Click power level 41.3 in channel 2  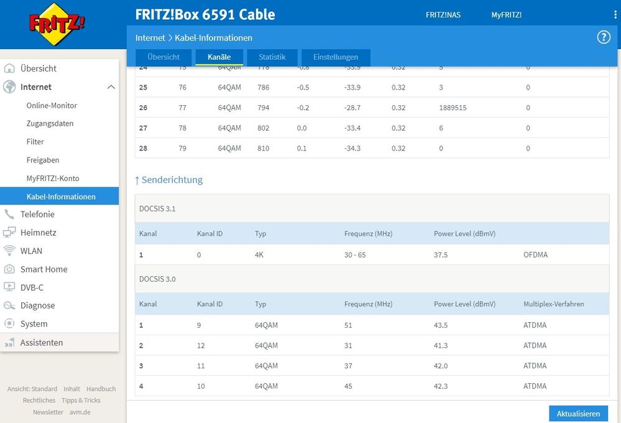click(x=441, y=346)
